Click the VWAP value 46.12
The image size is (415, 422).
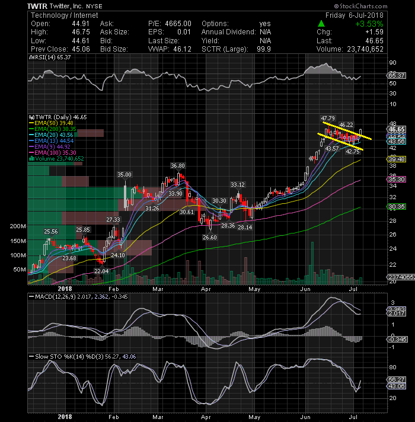(182, 49)
